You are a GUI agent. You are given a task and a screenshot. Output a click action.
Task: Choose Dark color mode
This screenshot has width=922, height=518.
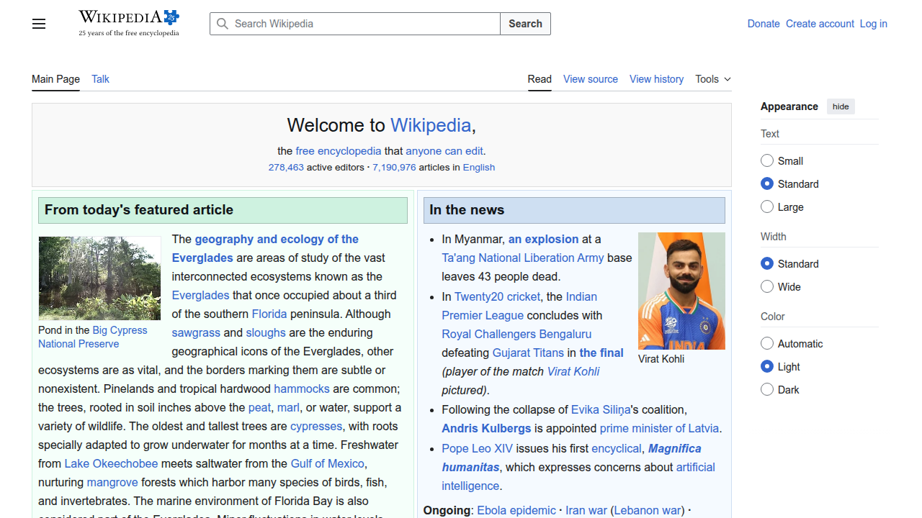pyautogui.click(x=767, y=389)
